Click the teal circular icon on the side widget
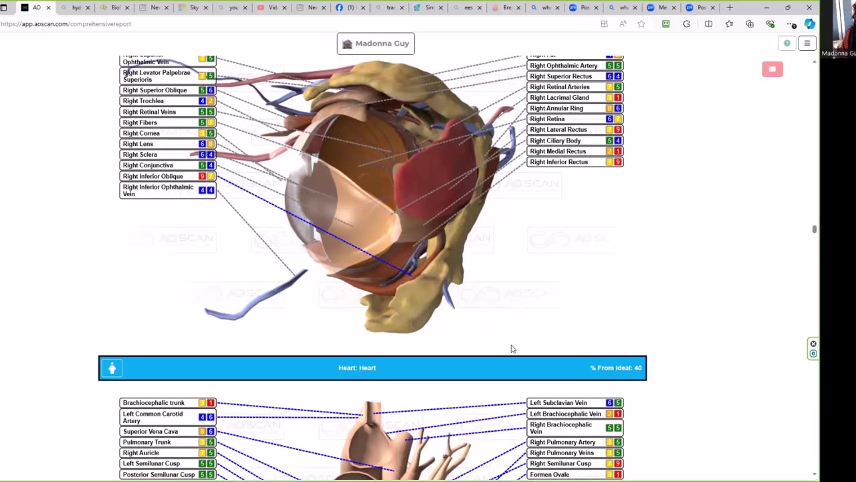856x482 pixels. (x=813, y=353)
